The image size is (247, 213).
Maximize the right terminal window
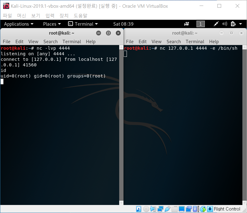point(231,33)
